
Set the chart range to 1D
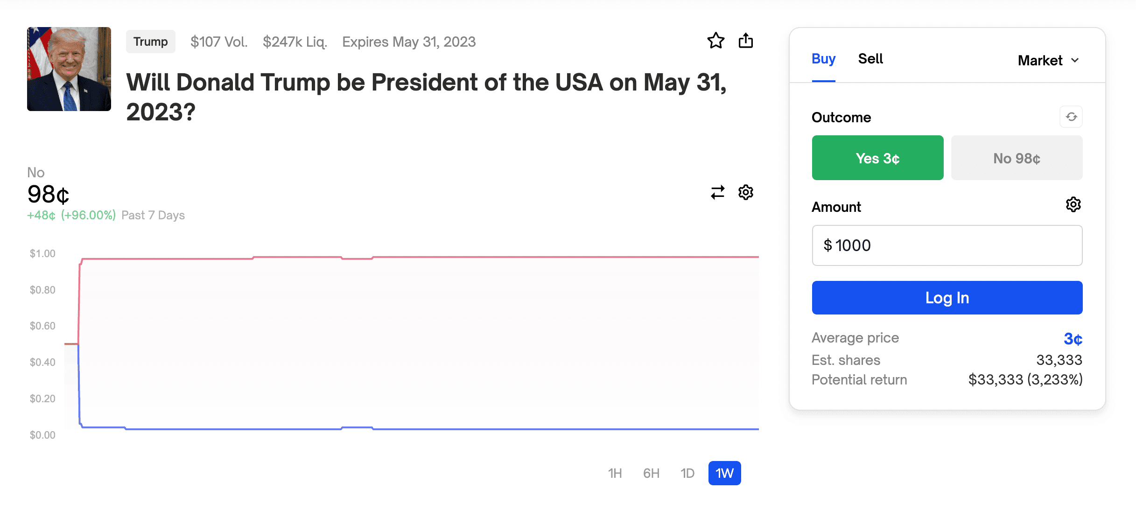click(687, 473)
